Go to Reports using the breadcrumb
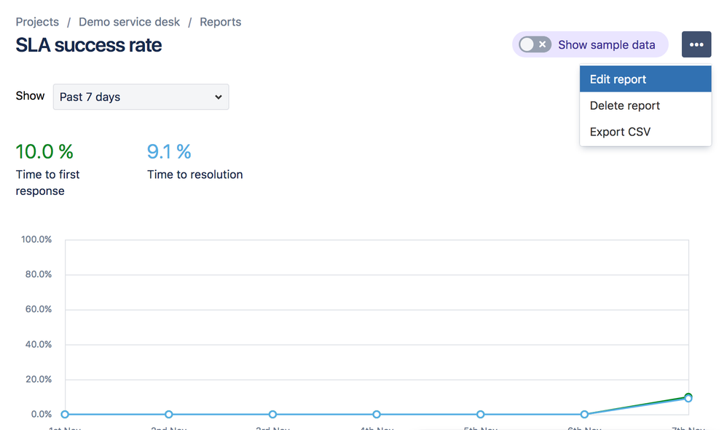This screenshot has height=430, width=727. click(x=220, y=22)
